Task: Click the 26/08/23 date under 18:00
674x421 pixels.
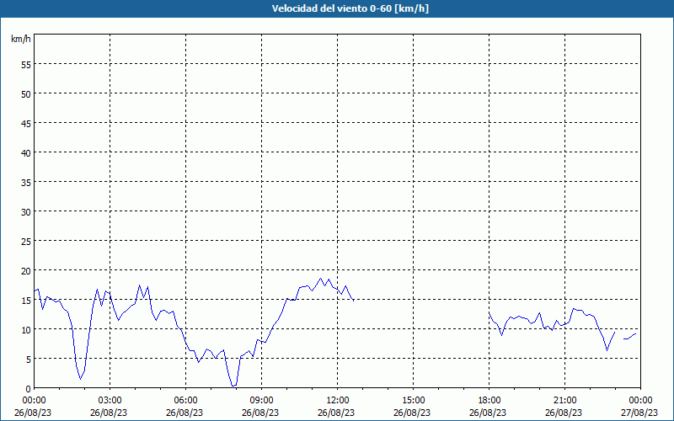Action: coord(488,413)
